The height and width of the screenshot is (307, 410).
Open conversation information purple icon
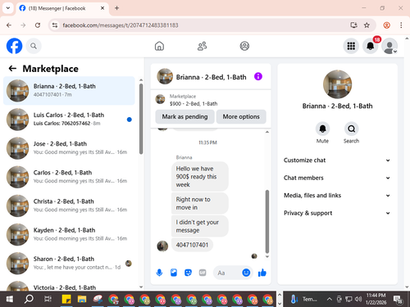[258, 76]
